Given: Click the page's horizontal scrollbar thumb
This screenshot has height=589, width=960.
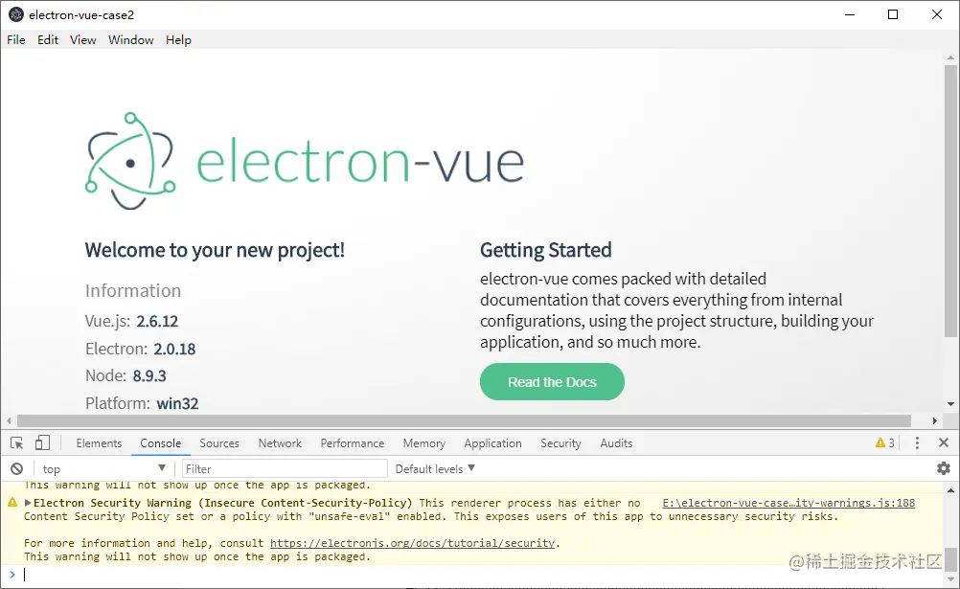Looking at the screenshot, I should (x=464, y=420).
